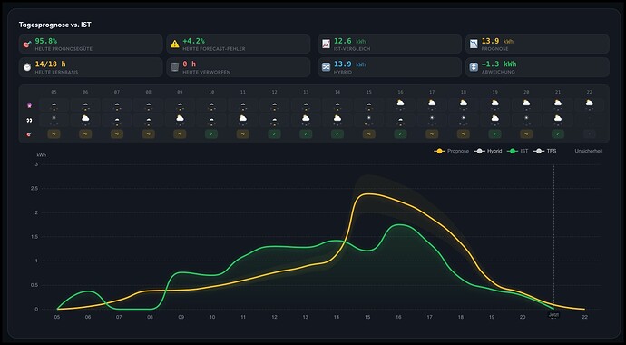This screenshot has width=626, height=345.
Task: Click yellow tilde badge for hour 05
Action: point(54,134)
